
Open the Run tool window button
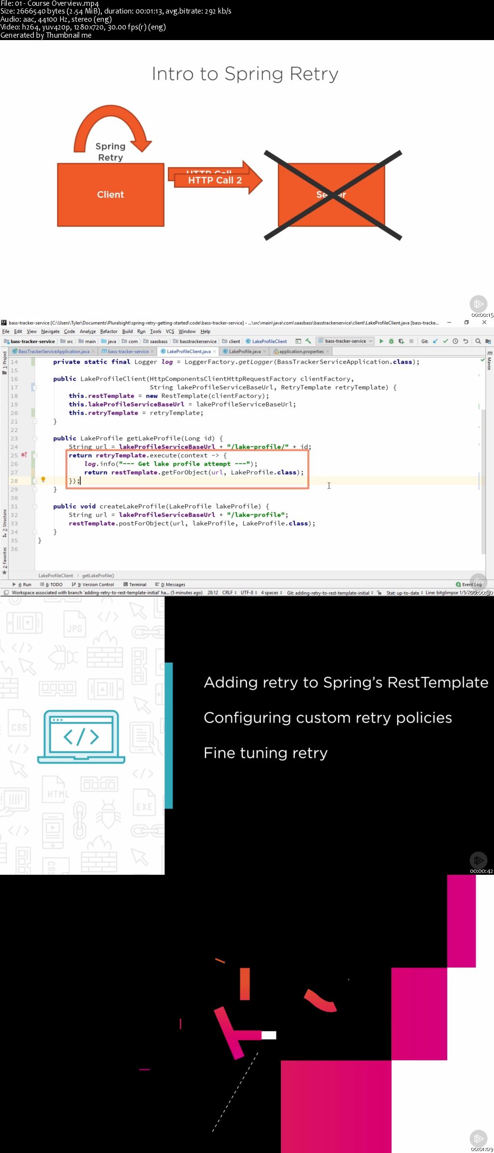(22, 584)
